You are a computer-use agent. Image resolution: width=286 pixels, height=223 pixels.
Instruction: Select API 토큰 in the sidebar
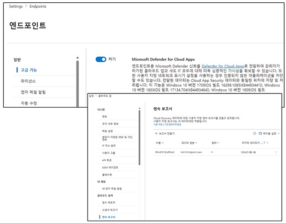click(107, 160)
